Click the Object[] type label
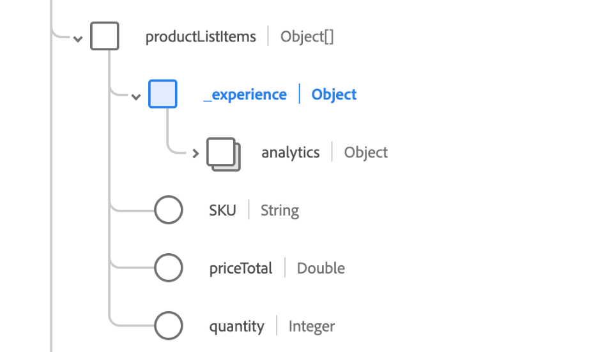The image size is (598, 352). (307, 37)
